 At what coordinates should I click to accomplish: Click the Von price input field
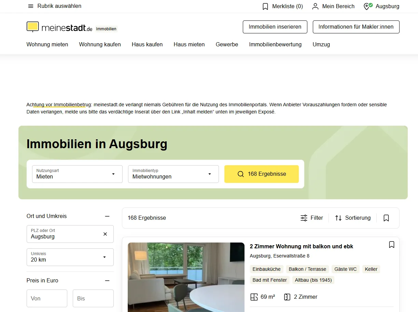tap(47, 298)
